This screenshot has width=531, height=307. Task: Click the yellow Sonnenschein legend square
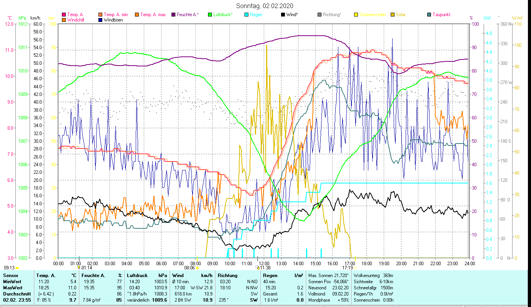click(356, 15)
